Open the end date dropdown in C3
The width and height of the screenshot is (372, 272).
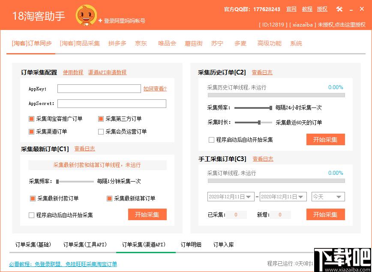pos(301,197)
